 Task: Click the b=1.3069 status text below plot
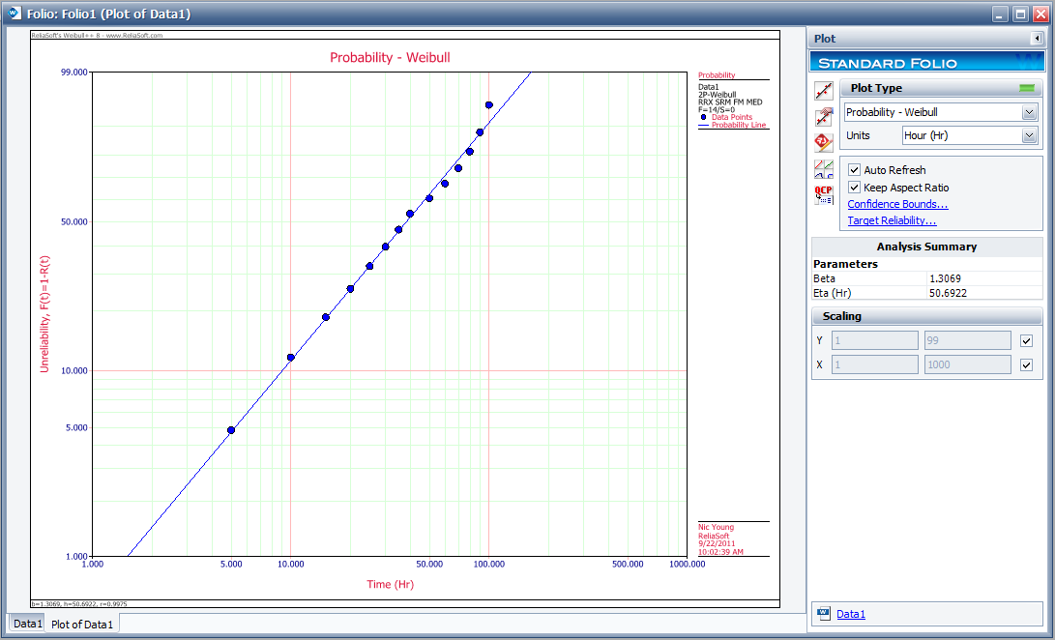tap(79, 604)
